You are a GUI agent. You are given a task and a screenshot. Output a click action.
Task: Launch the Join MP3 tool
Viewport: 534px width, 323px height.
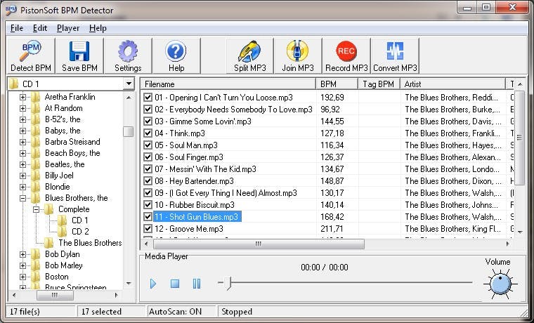click(298, 56)
